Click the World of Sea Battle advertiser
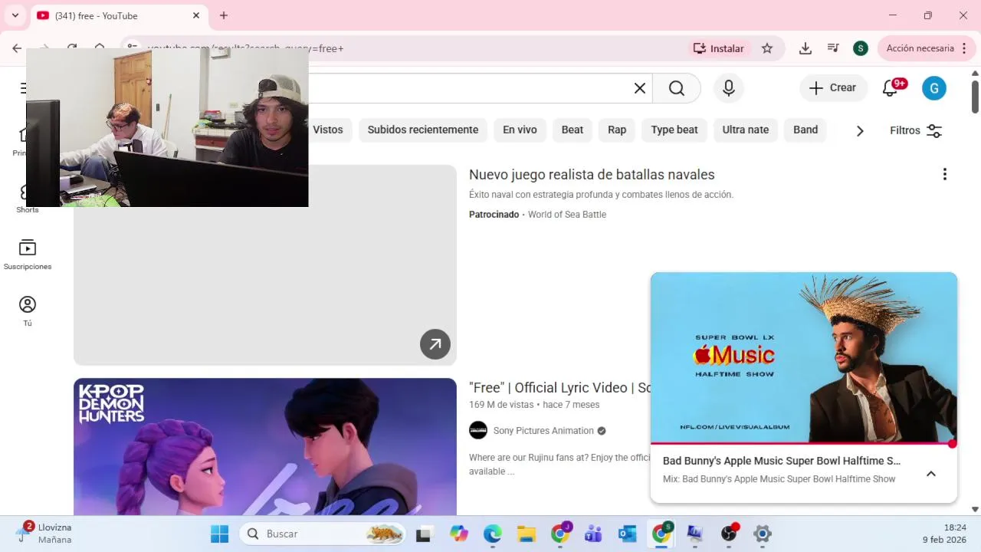Viewport: 981px width, 552px height. [567, 215]
